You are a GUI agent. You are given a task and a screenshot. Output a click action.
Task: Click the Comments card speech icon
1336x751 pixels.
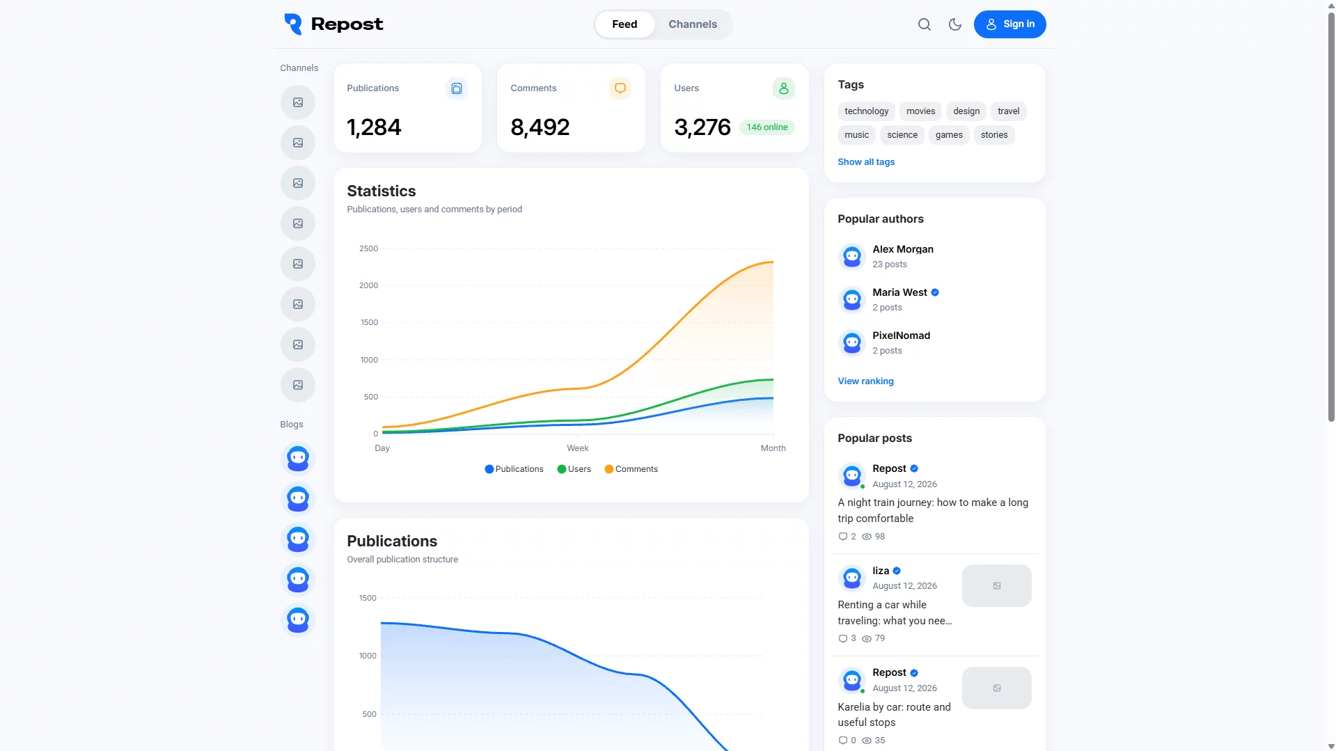pos(620,88)
